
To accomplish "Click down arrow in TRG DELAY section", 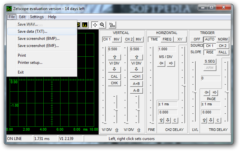I will (211, 120).
